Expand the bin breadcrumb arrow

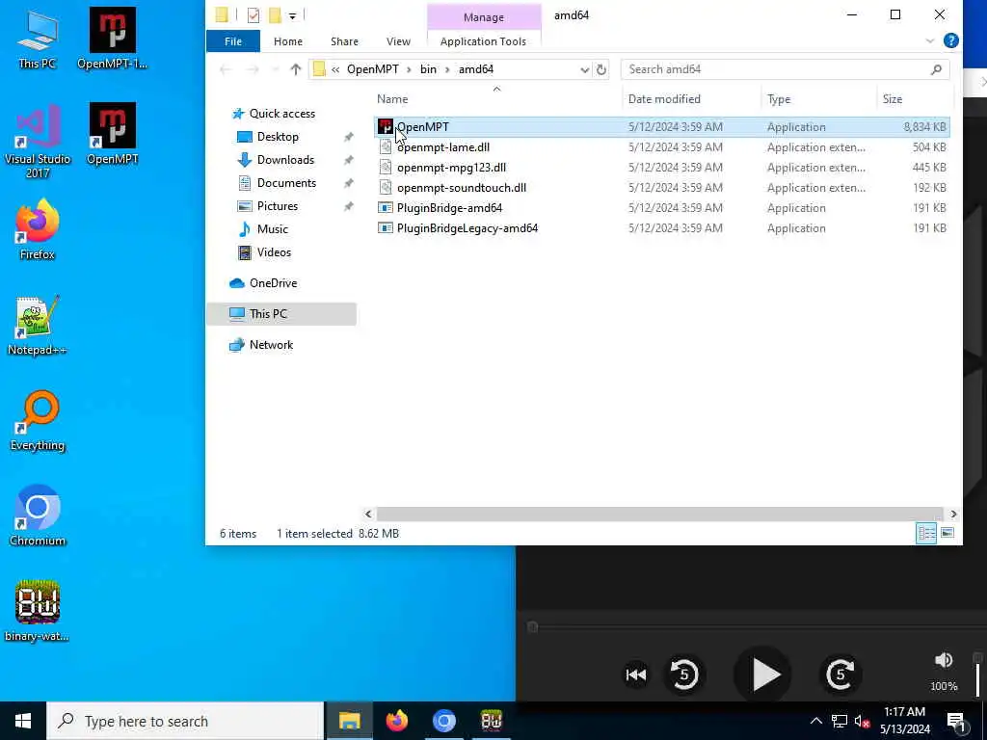click(447, 69)
